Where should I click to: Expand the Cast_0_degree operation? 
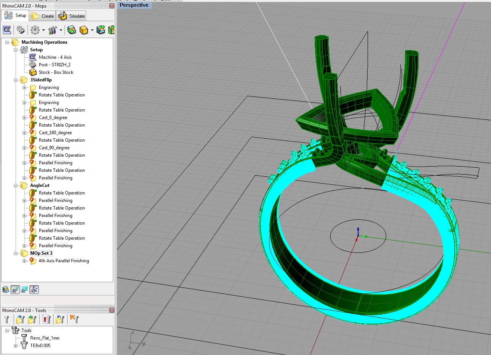click(x=25, y=118)
